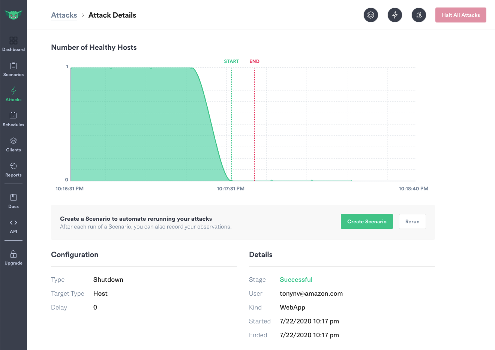Click the Details section heading

pyautogui.click(x=261, y=254)
